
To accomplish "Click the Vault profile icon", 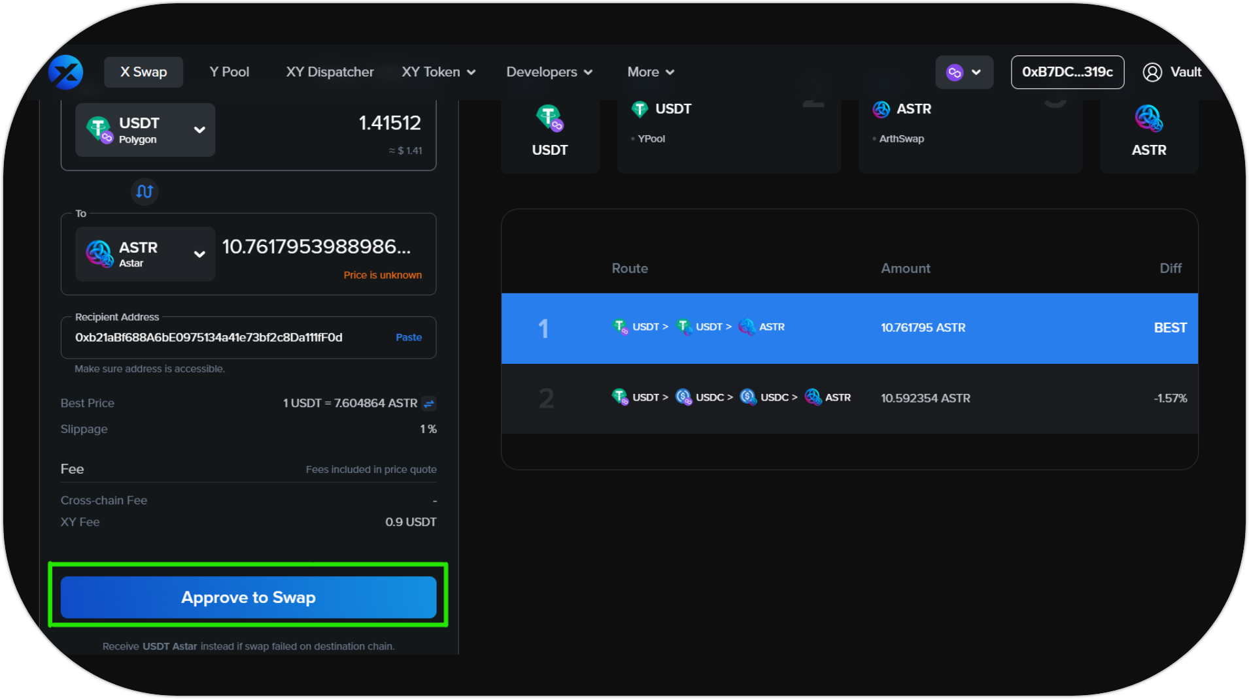I will click(x=1152, y=72).
